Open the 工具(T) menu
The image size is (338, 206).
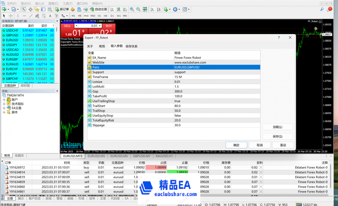tap(67, 3)
